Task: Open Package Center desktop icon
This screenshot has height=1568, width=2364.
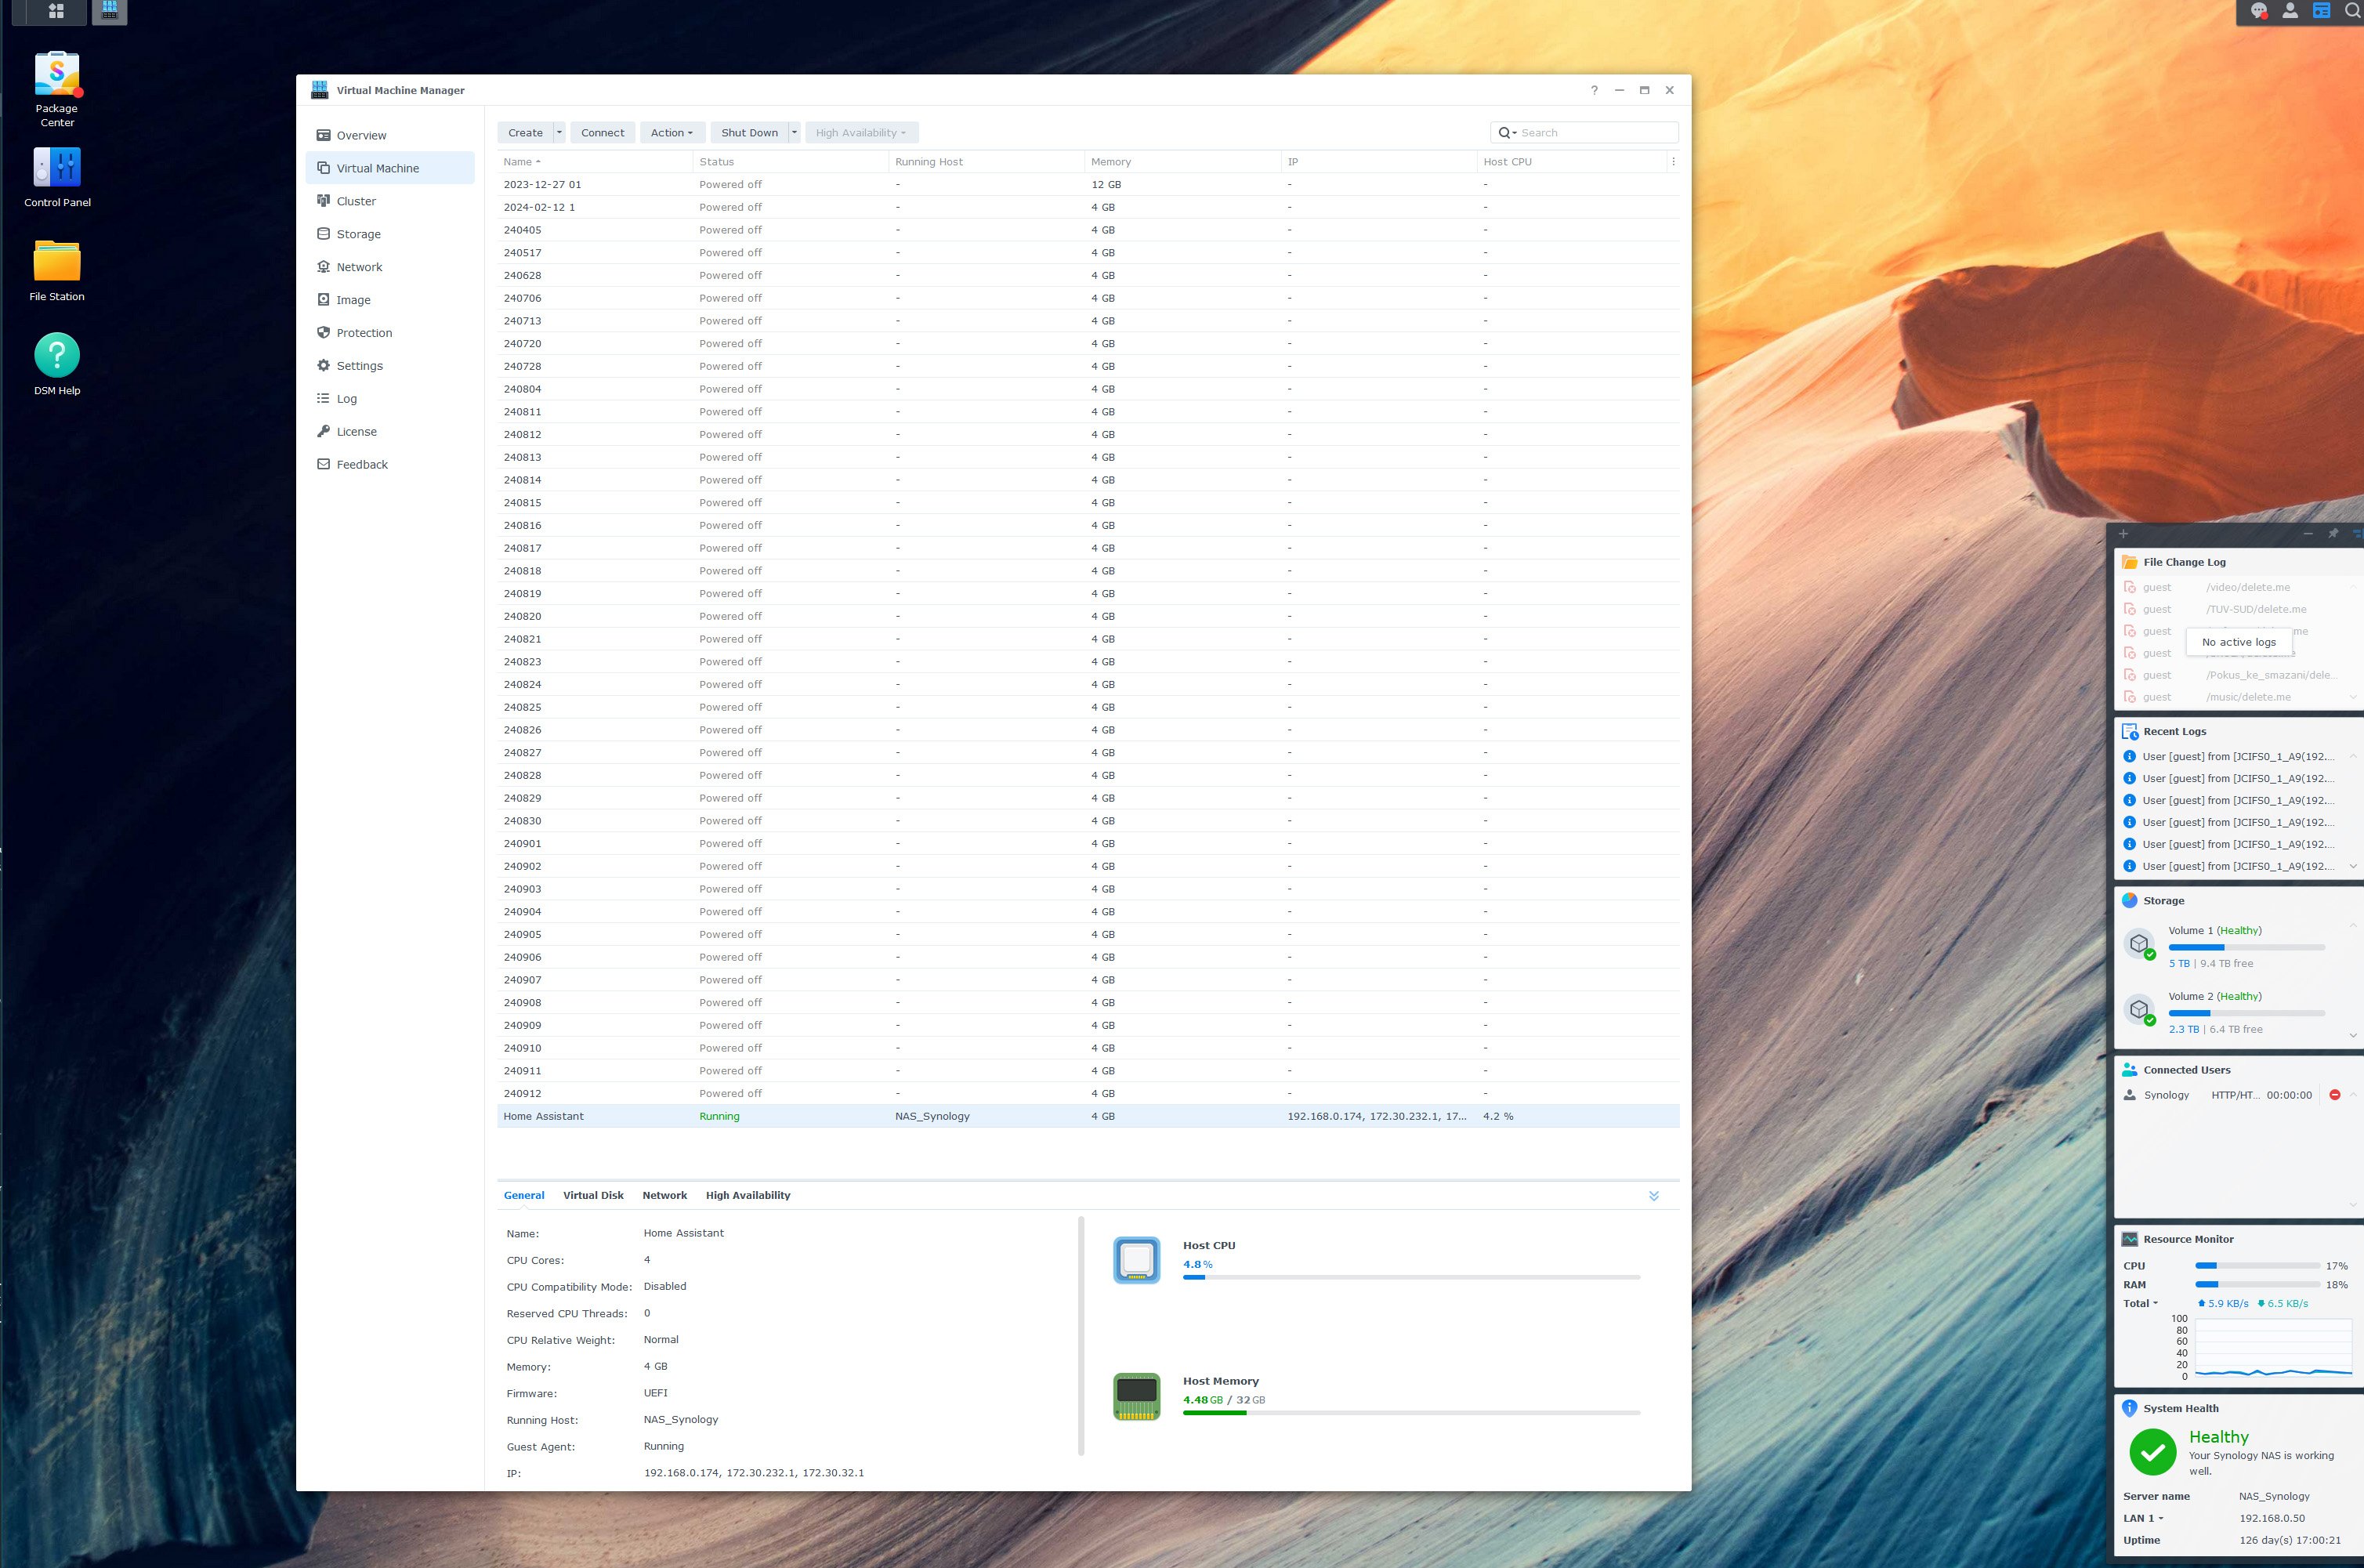Action: (57, 76)
